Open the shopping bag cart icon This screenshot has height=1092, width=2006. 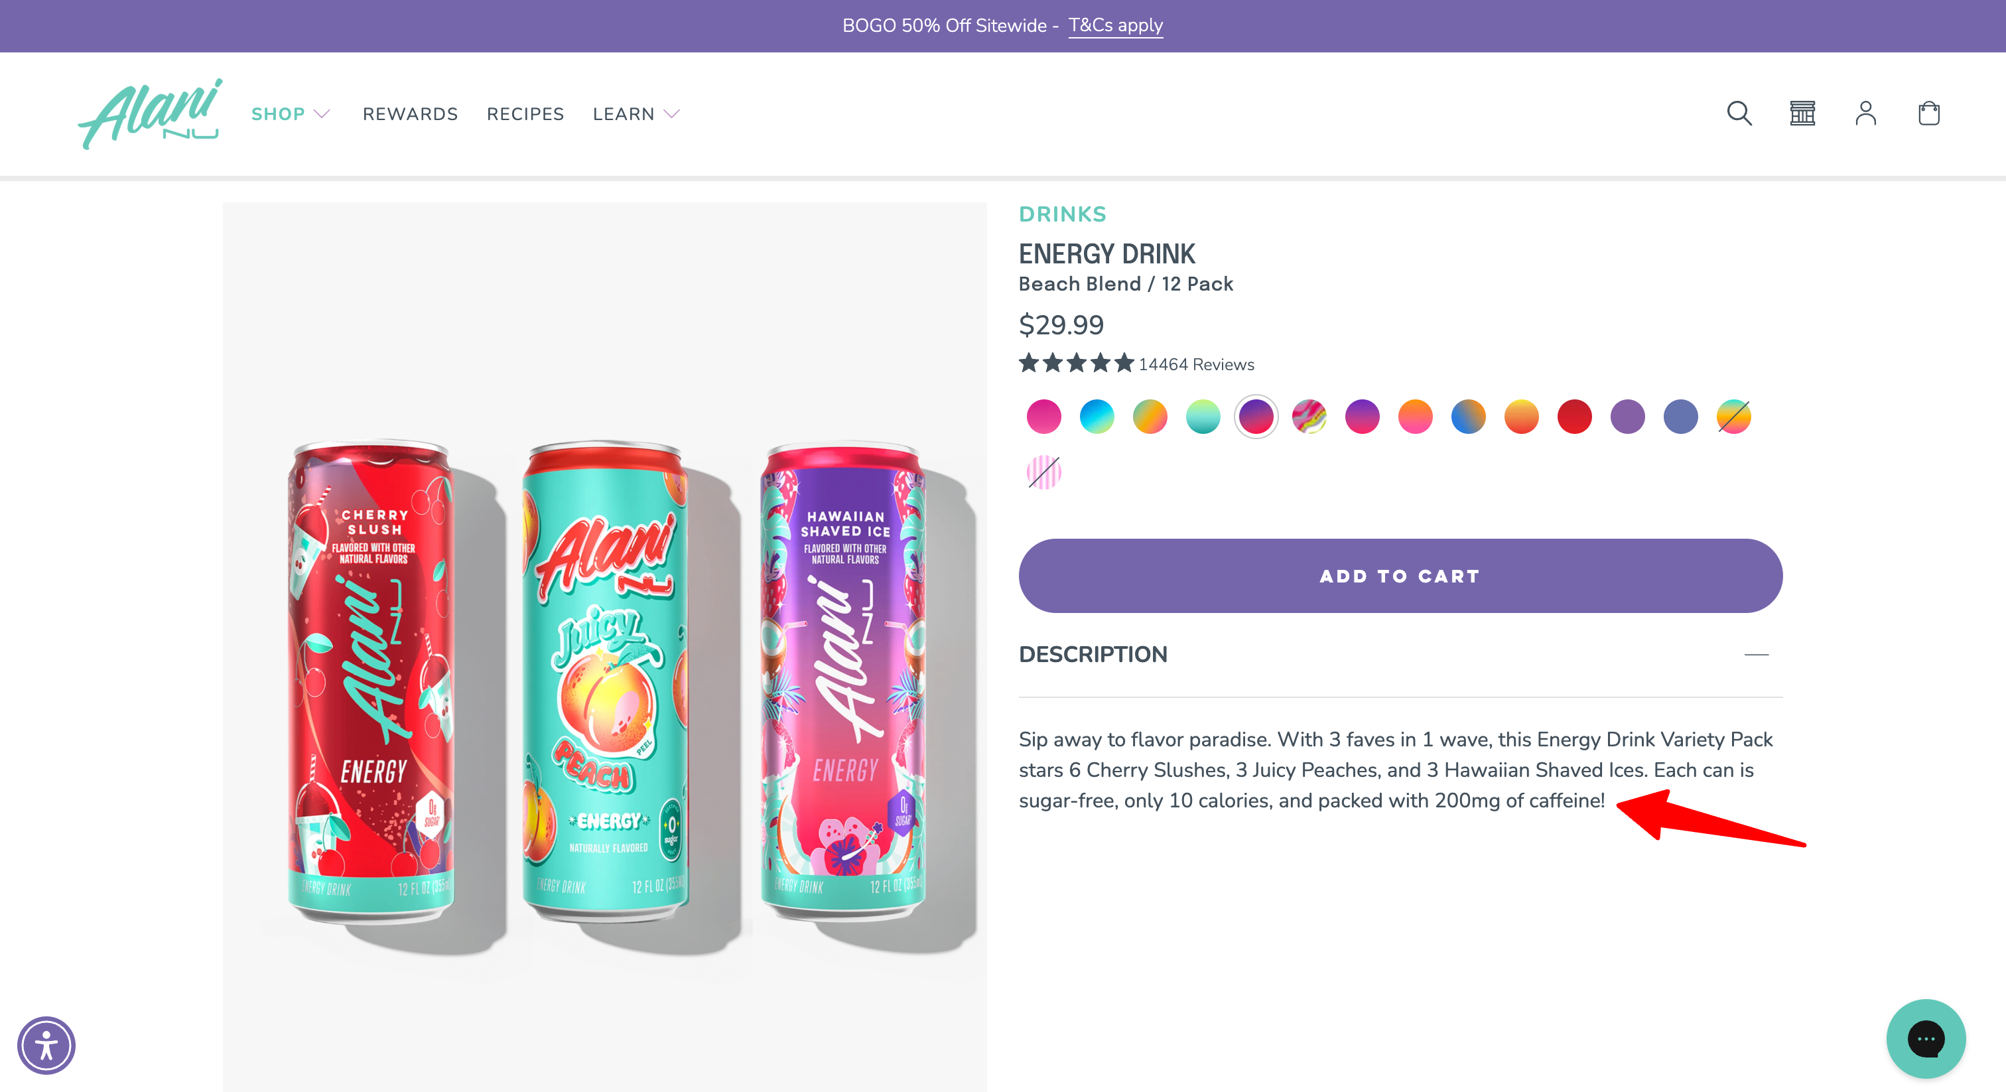point(1928,113)
